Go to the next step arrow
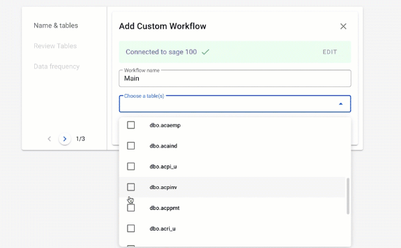This screenshot has width=401, height=248. (64, 139)
